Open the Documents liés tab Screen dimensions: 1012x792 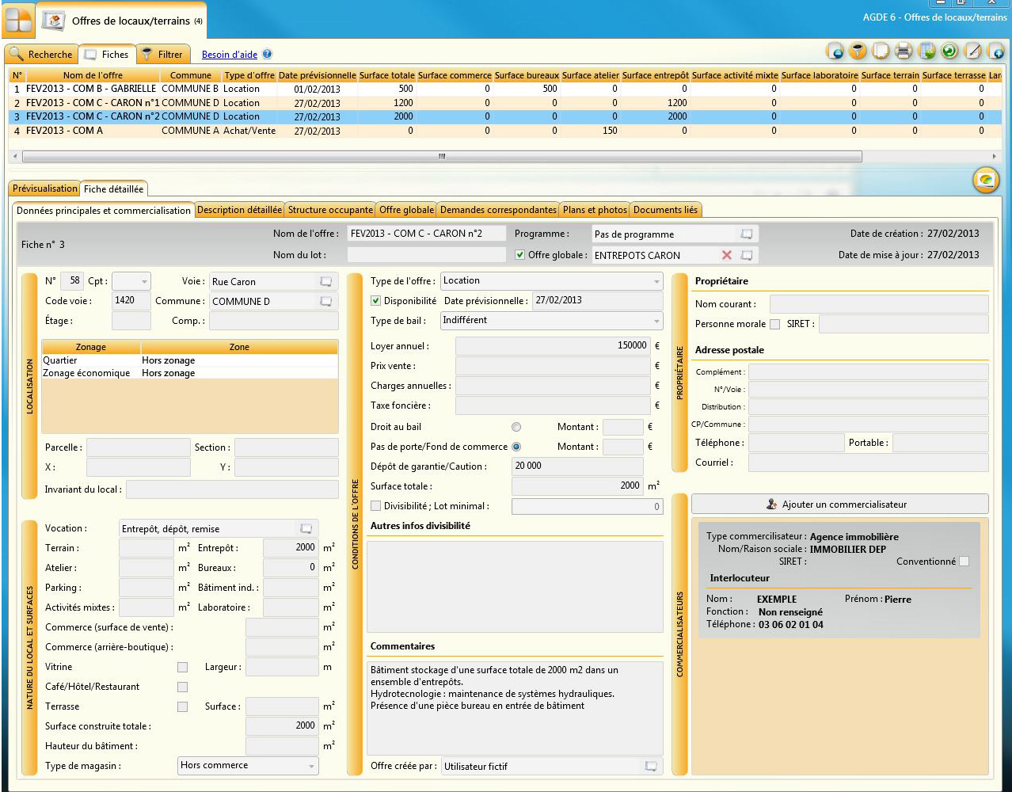[665, 210]
